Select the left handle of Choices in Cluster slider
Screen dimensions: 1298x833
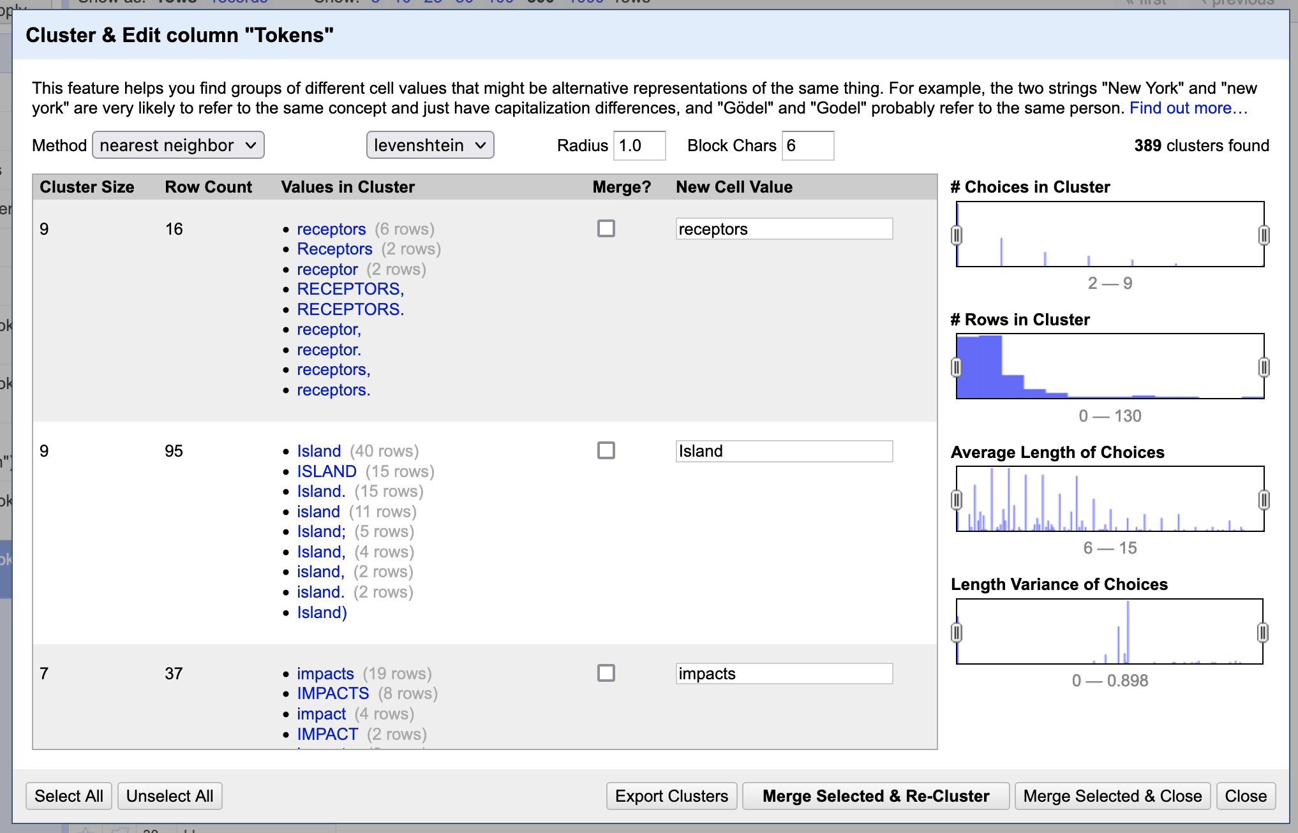tap(956, 235)
